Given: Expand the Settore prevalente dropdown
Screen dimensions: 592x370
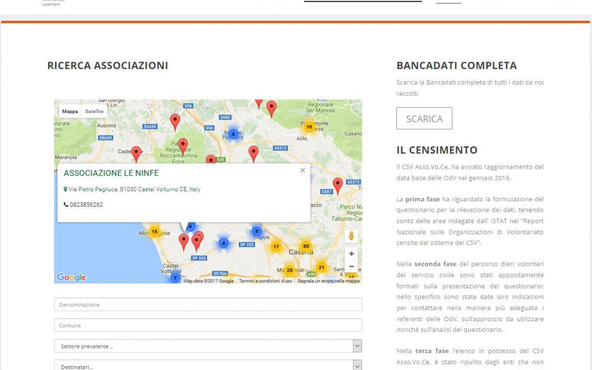Looking at the screenshot, I should tap(208, 346).
